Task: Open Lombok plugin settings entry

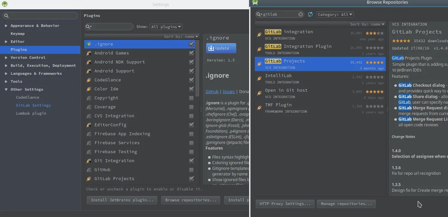Action: (31, 113)
